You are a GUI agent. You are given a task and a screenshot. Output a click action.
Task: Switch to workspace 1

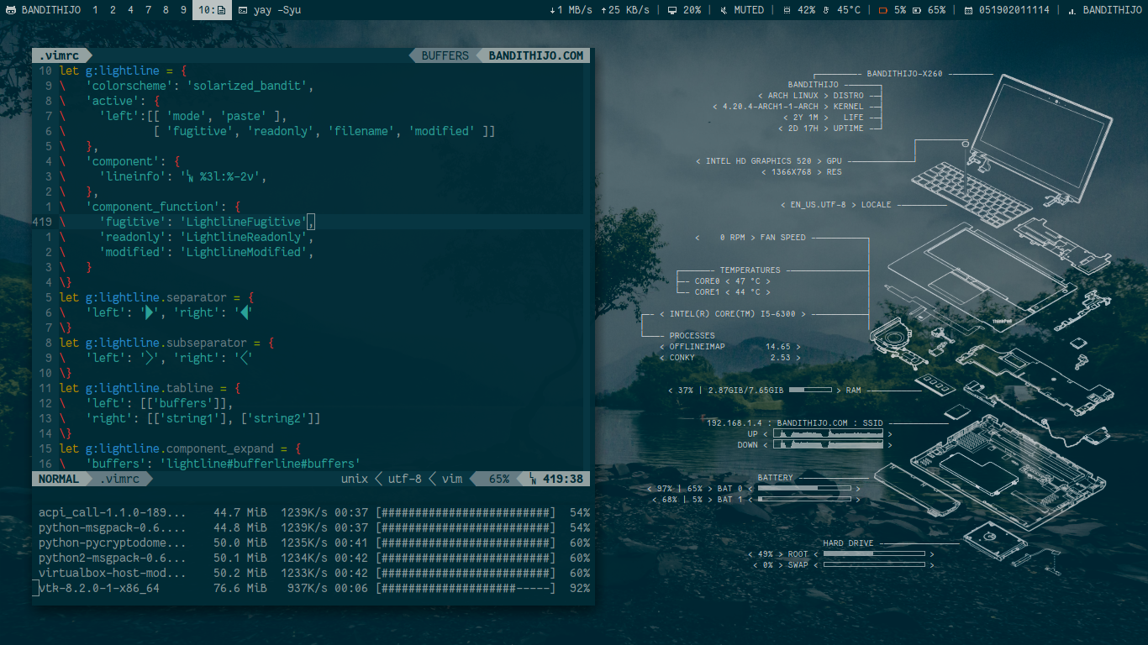click(x=94, y=10)
